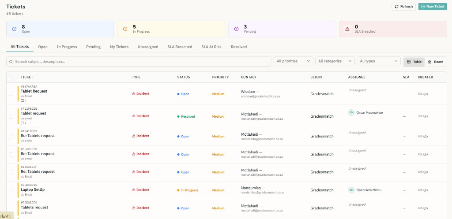The height and width of the screenshot is (219, 452).
Task: Switch to the All Tickets tab
Action: pos(20,47)
